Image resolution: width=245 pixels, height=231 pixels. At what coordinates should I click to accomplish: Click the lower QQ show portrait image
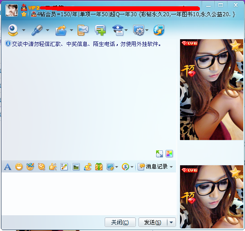coord(212,197)
